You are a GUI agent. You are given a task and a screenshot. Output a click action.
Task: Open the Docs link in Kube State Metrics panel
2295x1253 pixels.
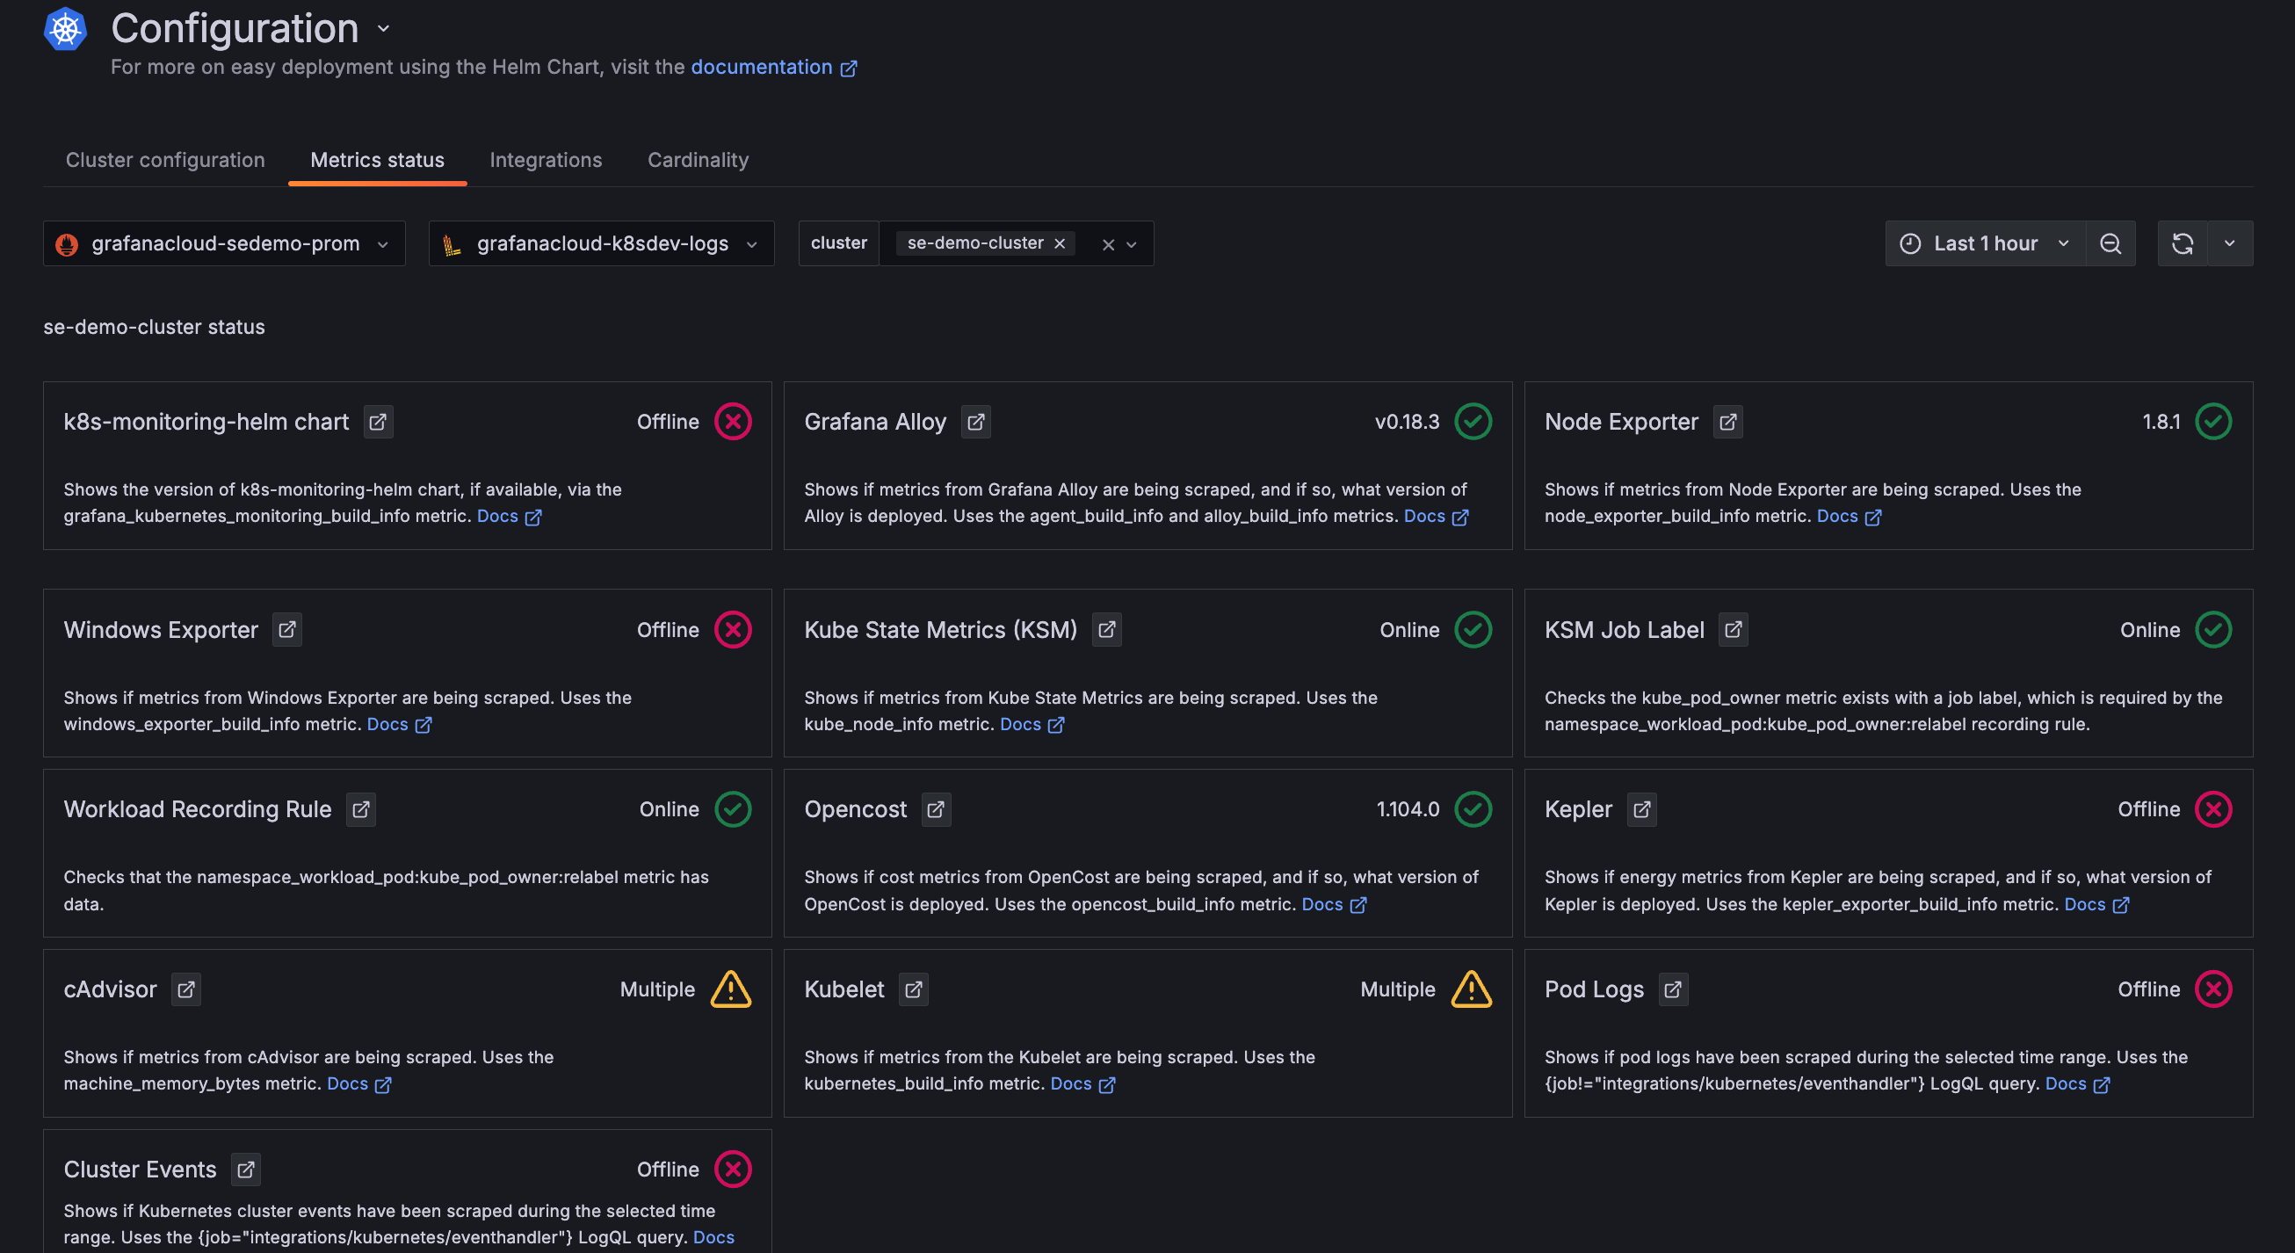point(1022,724)
